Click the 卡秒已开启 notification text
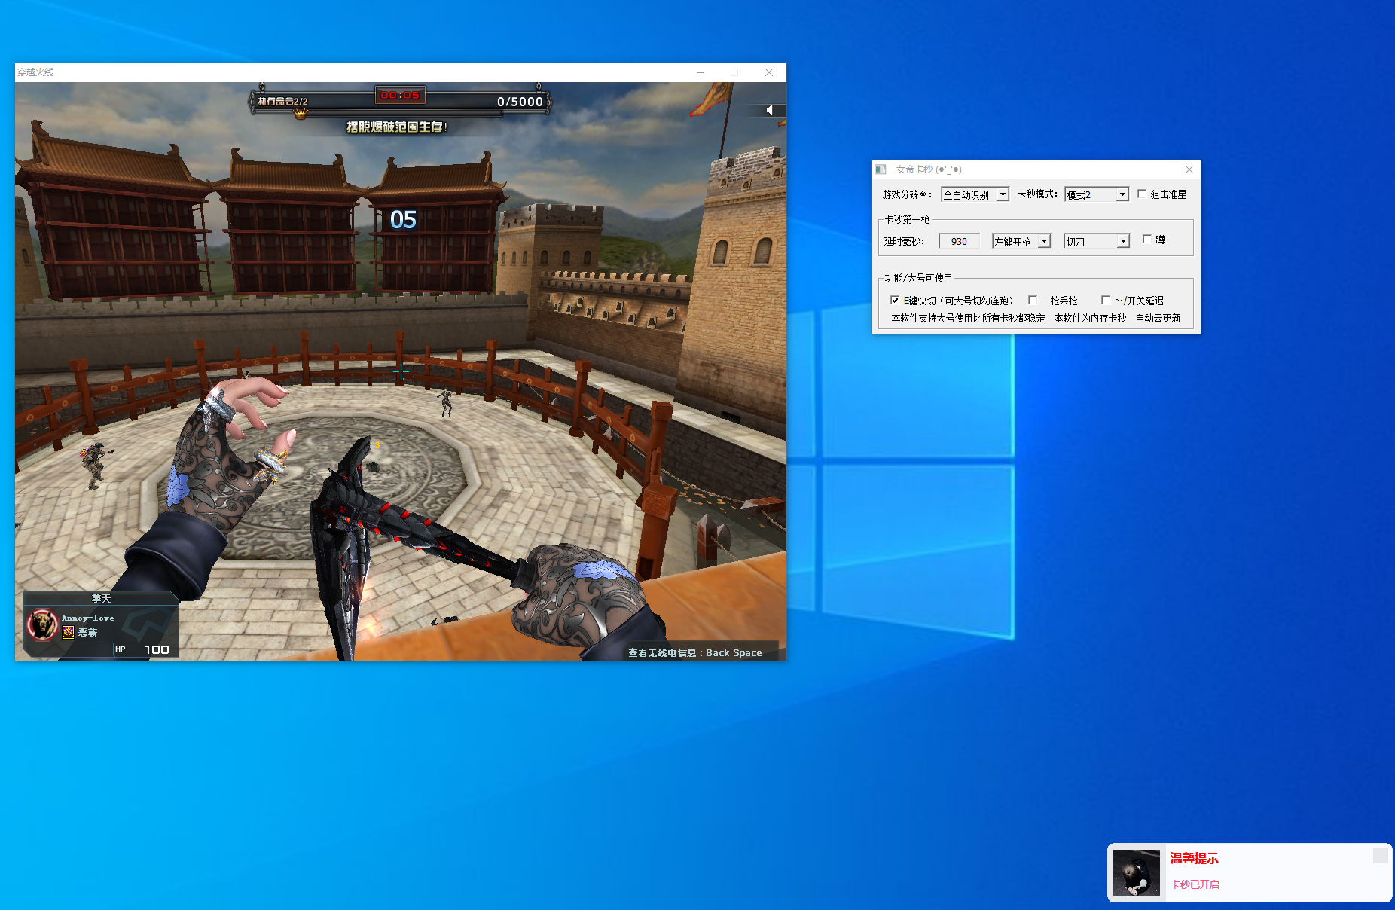Image resolution: width=1395 pixels, height=910 pixels. click(x=1195, y=884)
